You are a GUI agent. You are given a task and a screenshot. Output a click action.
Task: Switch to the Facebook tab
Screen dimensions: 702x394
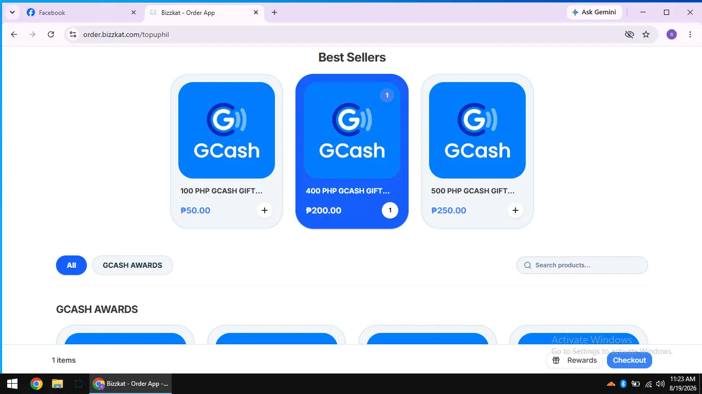coord(82,12)
